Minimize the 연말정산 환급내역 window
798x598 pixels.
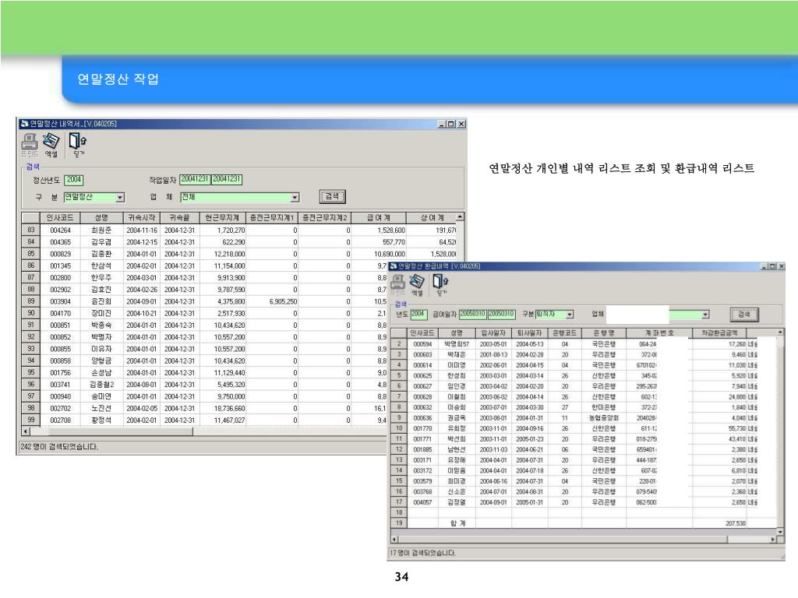[x=764, y=266]
